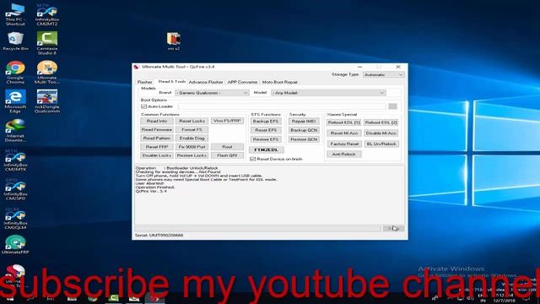Image resolution: width=540 pixels, height=304 pixels.
Task: Open the Recycle Bin desktop icon
Action: 15,41
